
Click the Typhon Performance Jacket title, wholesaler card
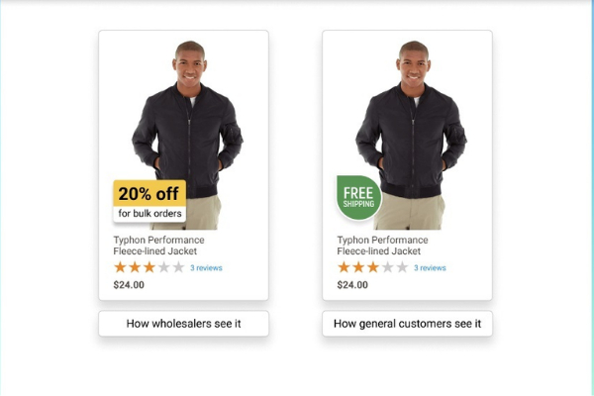click(158, 246)
